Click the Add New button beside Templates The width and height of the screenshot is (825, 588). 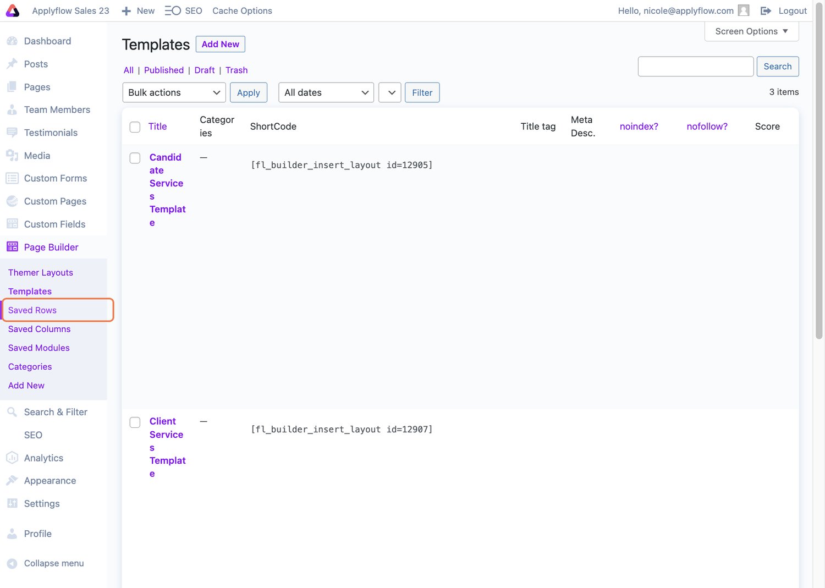pos(220,44)
